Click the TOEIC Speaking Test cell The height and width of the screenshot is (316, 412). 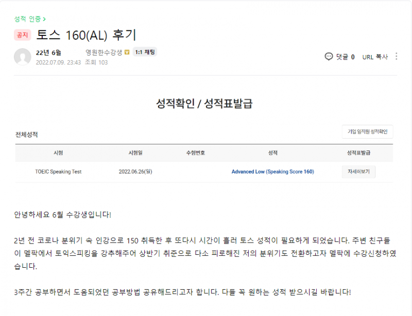click(58, 172)
